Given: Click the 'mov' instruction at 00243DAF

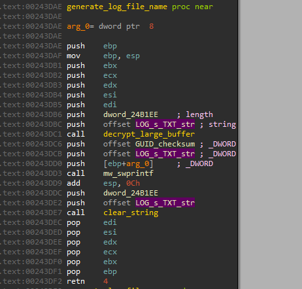Looking at the screenshot, I should click(x=73, y=56).
